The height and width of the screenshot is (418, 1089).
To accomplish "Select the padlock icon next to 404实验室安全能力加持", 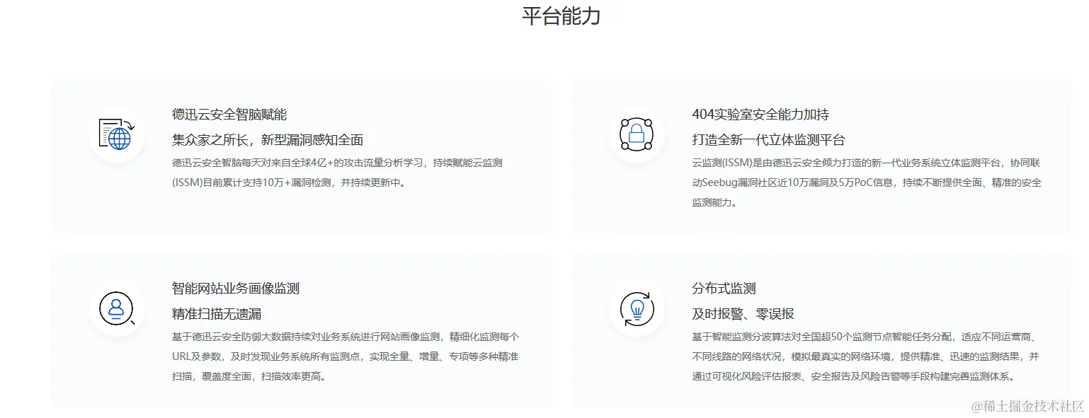I will (637, 134).
